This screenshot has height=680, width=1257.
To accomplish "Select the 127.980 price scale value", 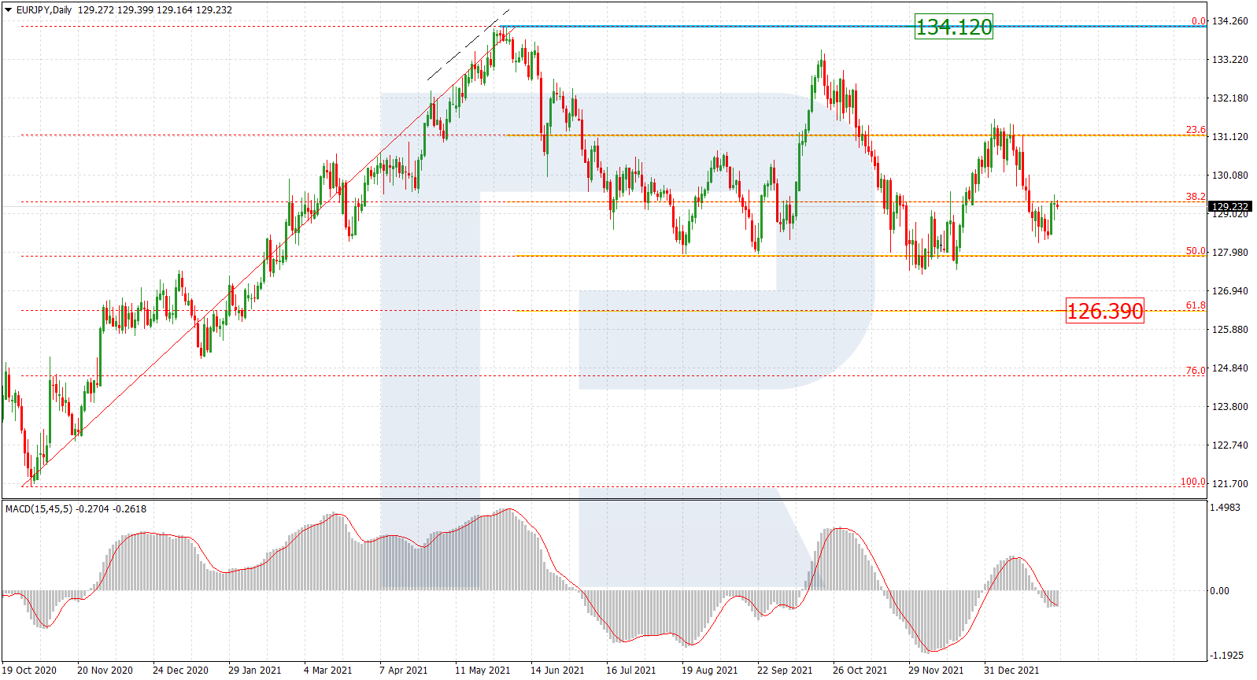I will click(x=1229, y=253).
